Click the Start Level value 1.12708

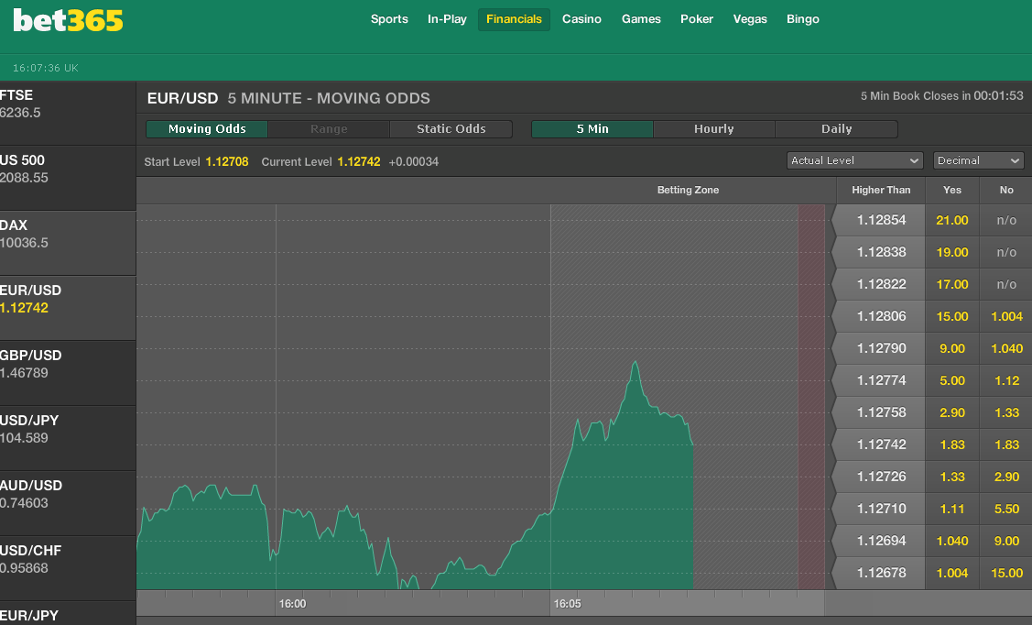tap(227, 161)
